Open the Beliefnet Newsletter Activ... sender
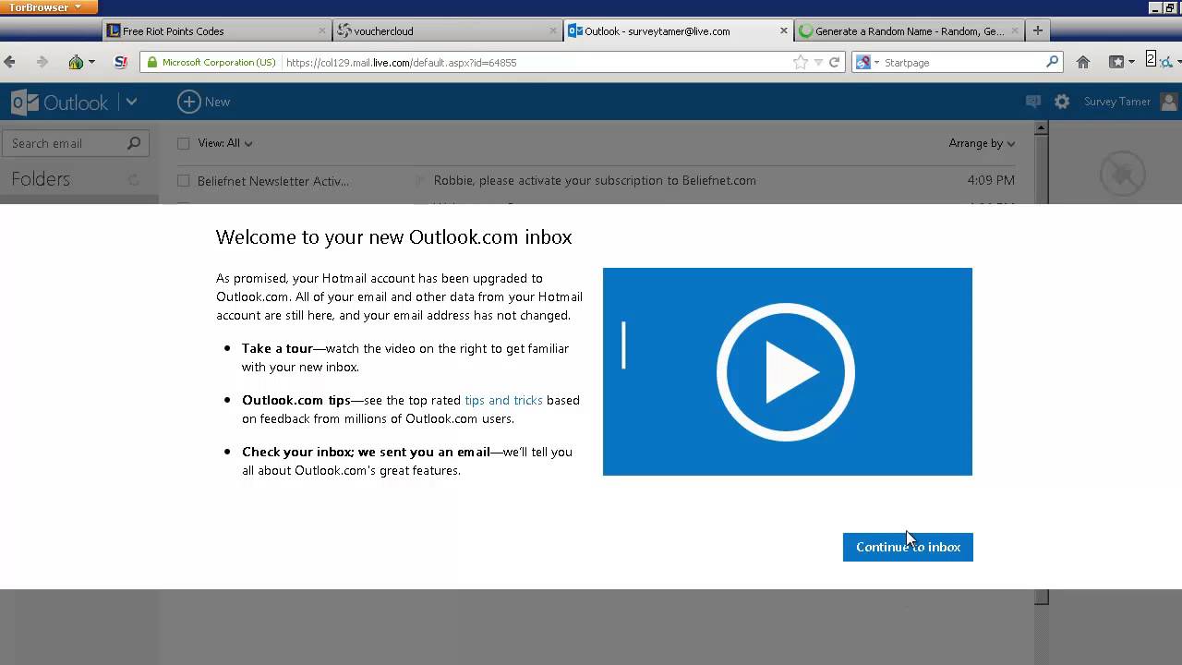This screenshot has width=1182, height=665. 273,181
